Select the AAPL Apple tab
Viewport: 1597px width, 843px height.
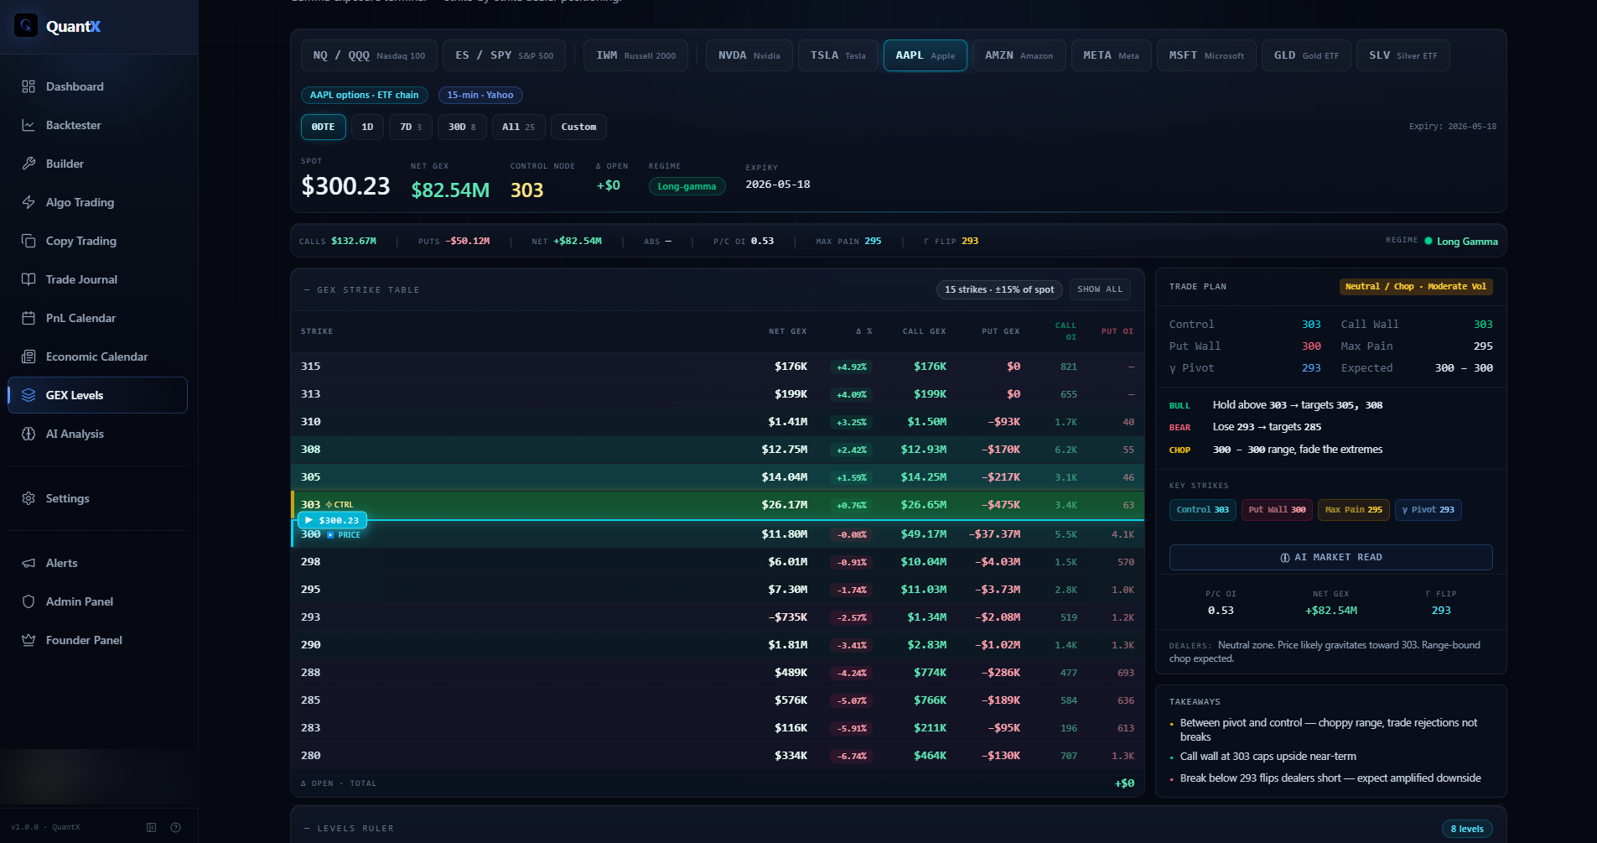click(926, 55)
